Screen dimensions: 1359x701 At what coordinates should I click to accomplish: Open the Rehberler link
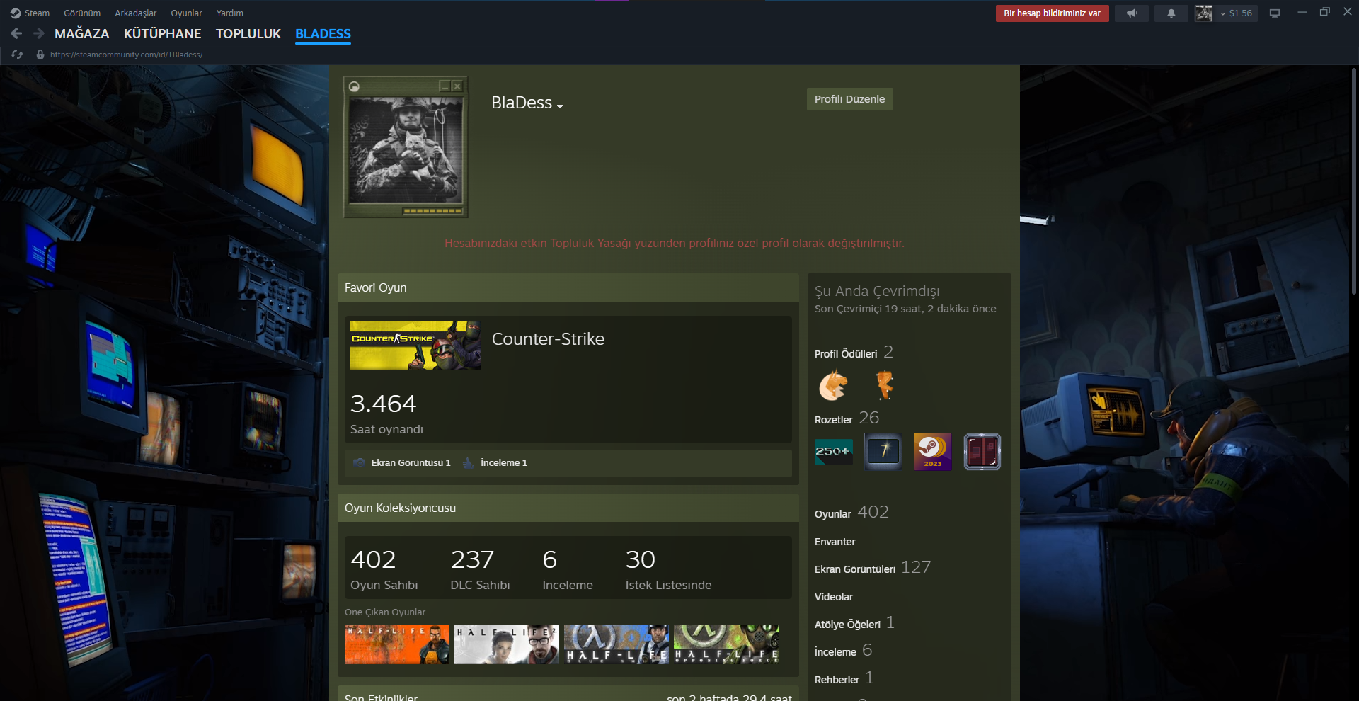pyautogui.click(x=844, y=678)
